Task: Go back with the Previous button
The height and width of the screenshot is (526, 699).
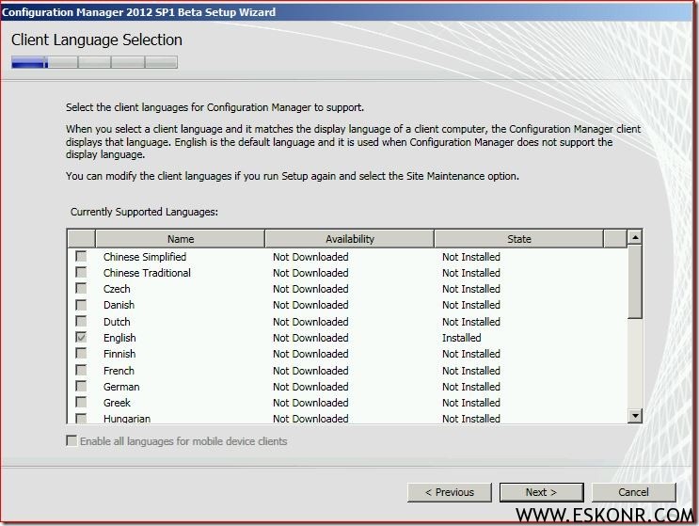Action: [449, 492]
